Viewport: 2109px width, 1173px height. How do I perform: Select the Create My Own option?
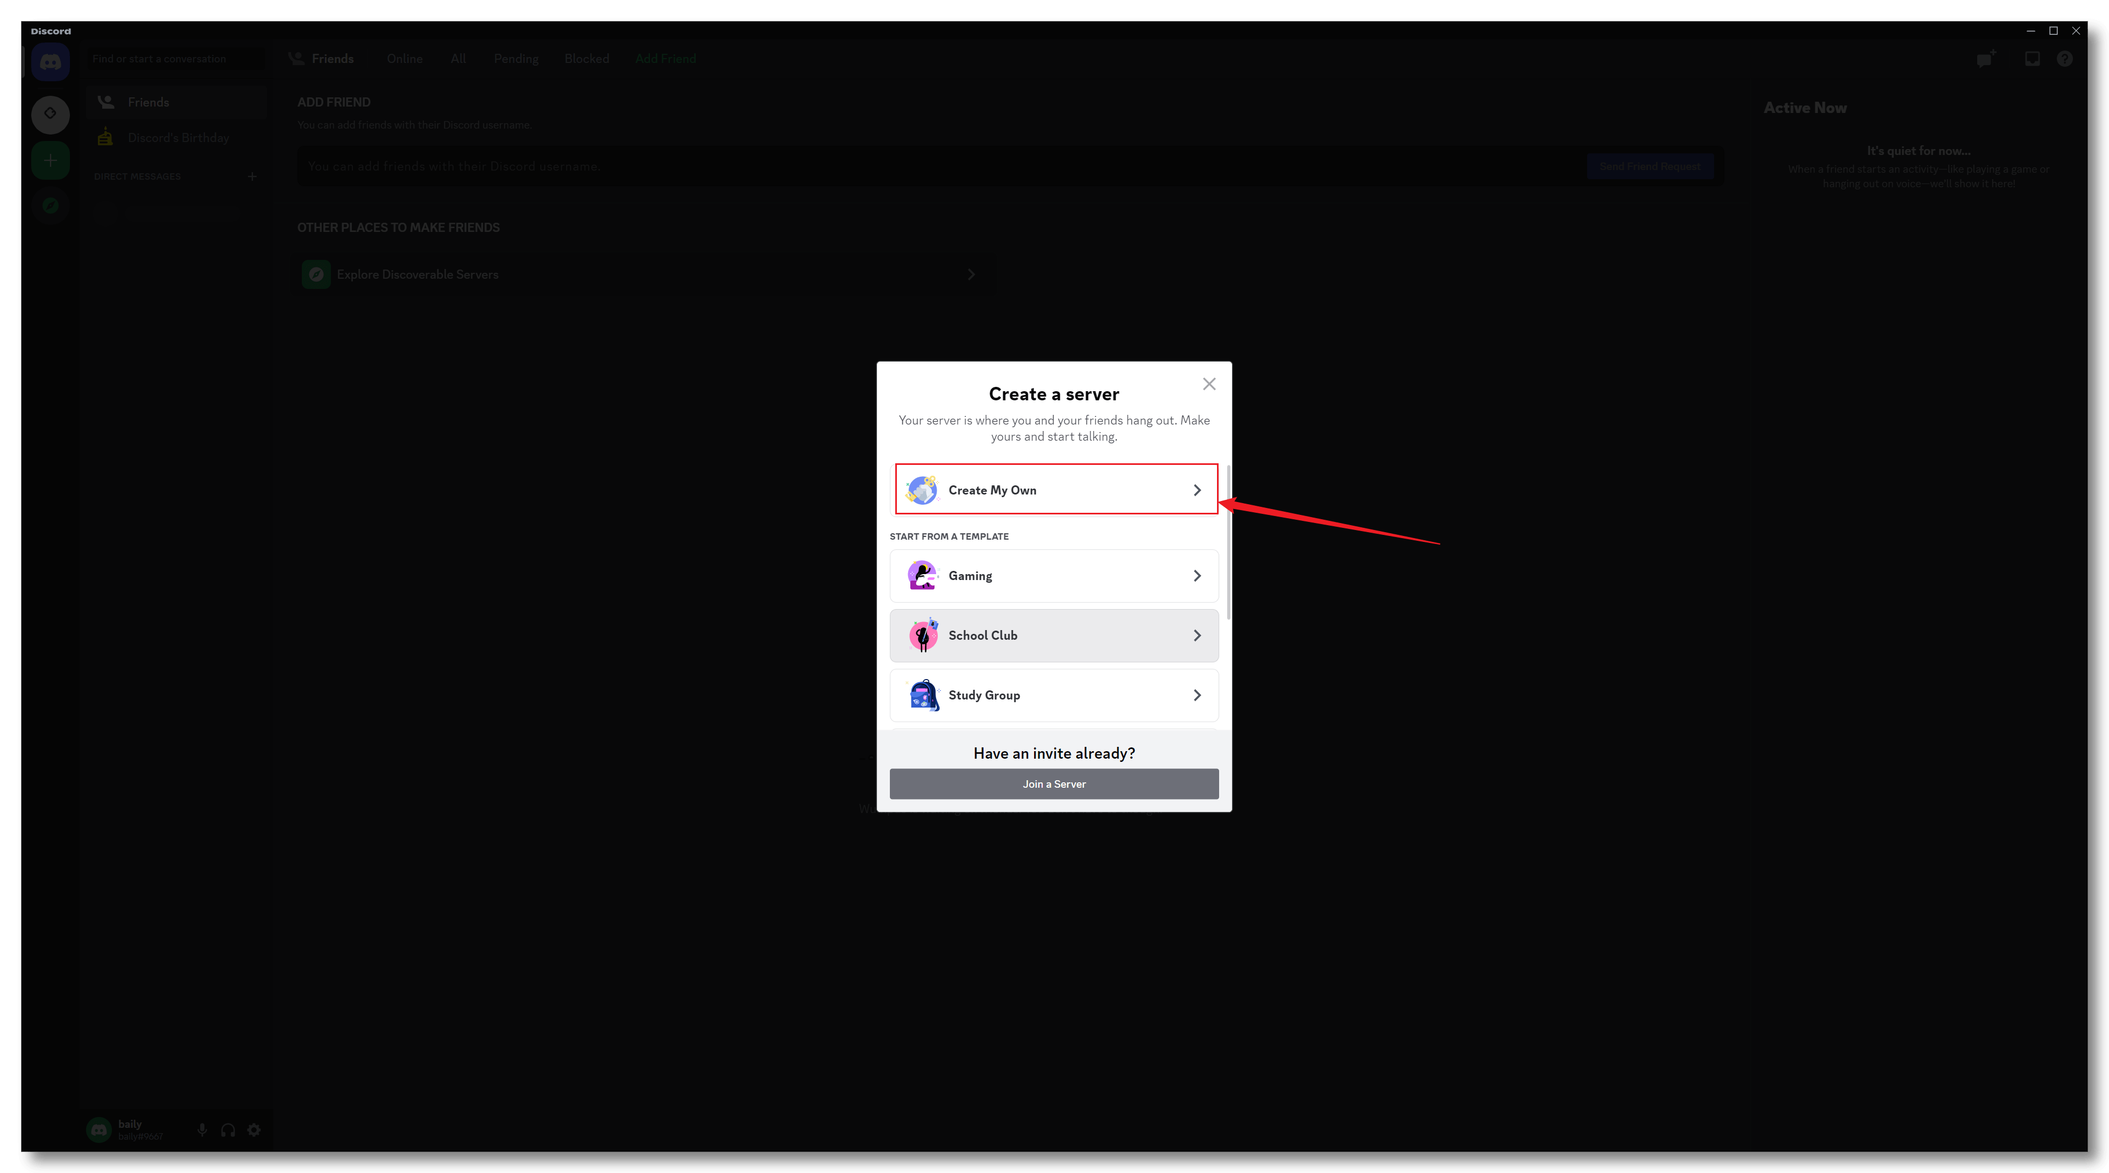tap(1054, 490)
